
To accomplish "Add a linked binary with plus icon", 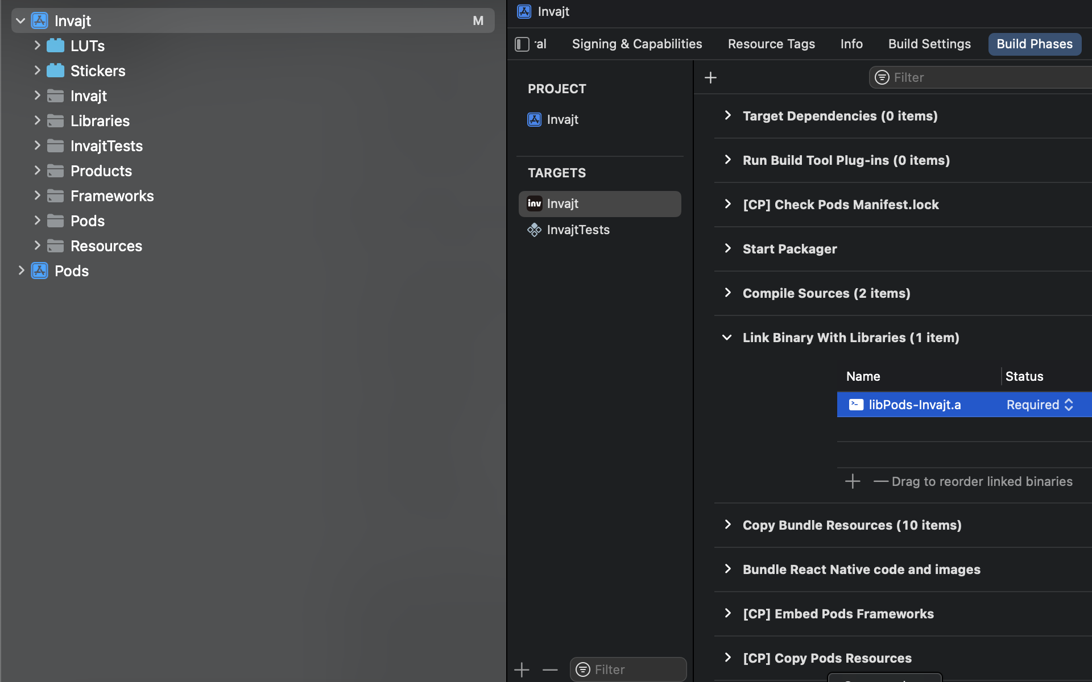I will coord(852,481).
